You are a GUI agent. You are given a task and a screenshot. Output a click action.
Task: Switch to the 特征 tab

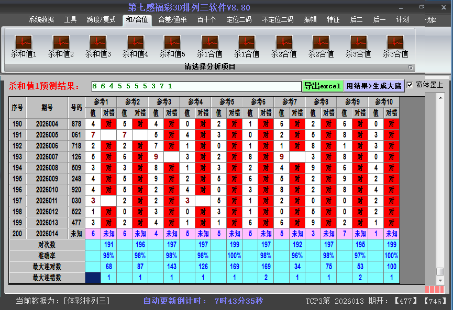coord(333,20)
